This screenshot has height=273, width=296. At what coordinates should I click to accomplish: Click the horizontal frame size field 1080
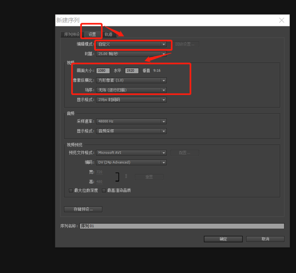103,71
